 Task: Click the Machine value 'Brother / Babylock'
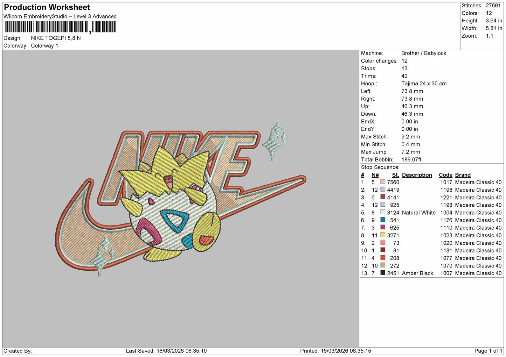424,53
